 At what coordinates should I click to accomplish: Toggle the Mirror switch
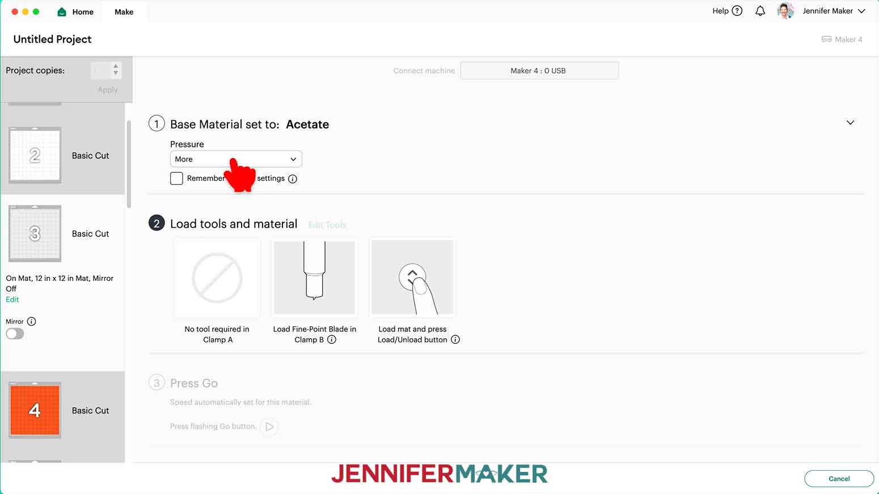tap(15, 334)
